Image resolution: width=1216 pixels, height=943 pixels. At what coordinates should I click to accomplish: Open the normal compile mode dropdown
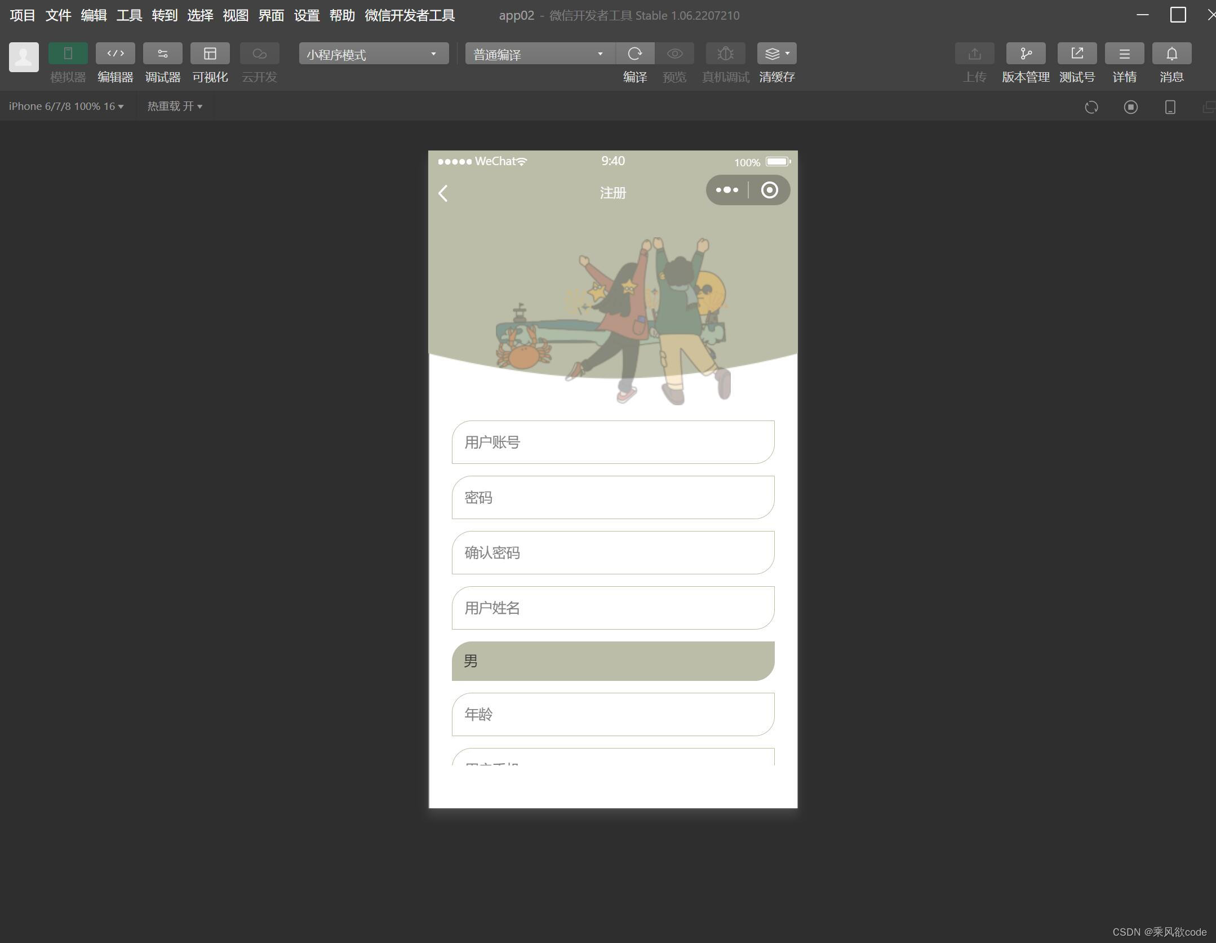click(x=539, y=54)
